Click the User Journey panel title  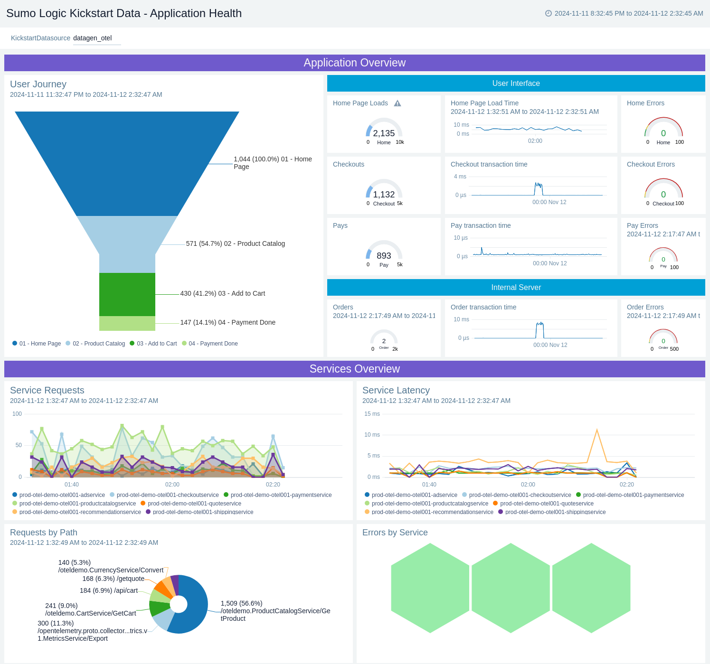click(38, 84)
